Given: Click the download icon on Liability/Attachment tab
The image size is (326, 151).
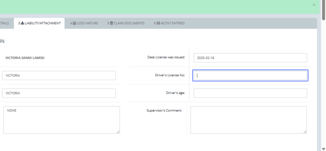Looking at the screenshot, I should 22,23.
